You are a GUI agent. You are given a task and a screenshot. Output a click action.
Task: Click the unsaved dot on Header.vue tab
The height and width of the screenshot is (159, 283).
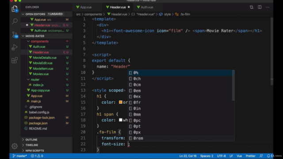(x=129, y=7)
